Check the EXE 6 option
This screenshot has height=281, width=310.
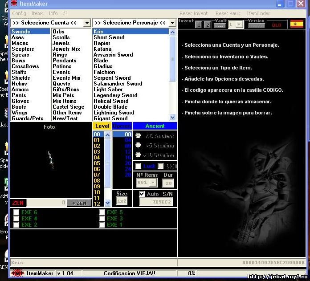[x=16, y=212]
